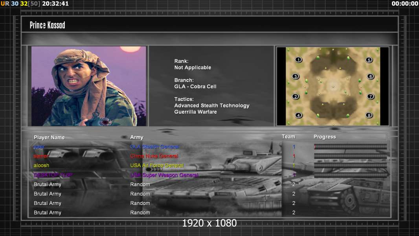The height and width of the screenshot is (236, 419).
Task: Click the Tactics: label
Action: click(x=184, y=99)
